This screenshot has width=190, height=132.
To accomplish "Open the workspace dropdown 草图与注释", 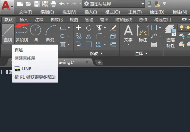I will 114,4.
